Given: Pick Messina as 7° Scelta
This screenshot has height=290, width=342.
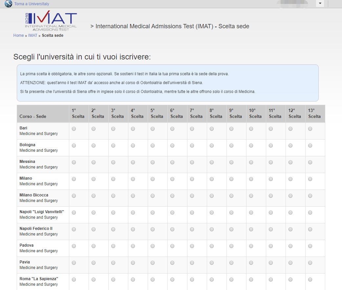Looking at the screenshot, I should point(192,162).
